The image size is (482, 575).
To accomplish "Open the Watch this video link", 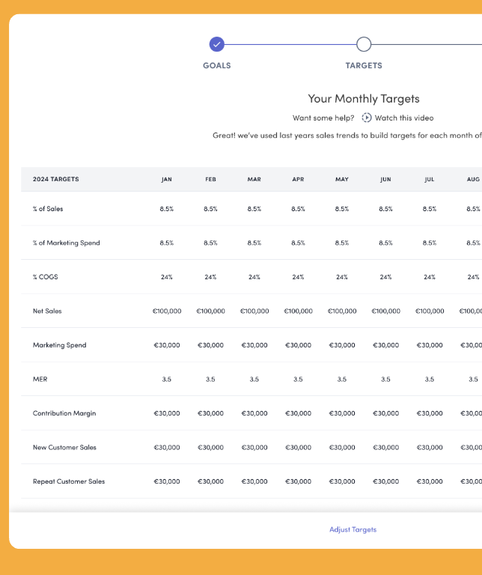I will 403,118.
